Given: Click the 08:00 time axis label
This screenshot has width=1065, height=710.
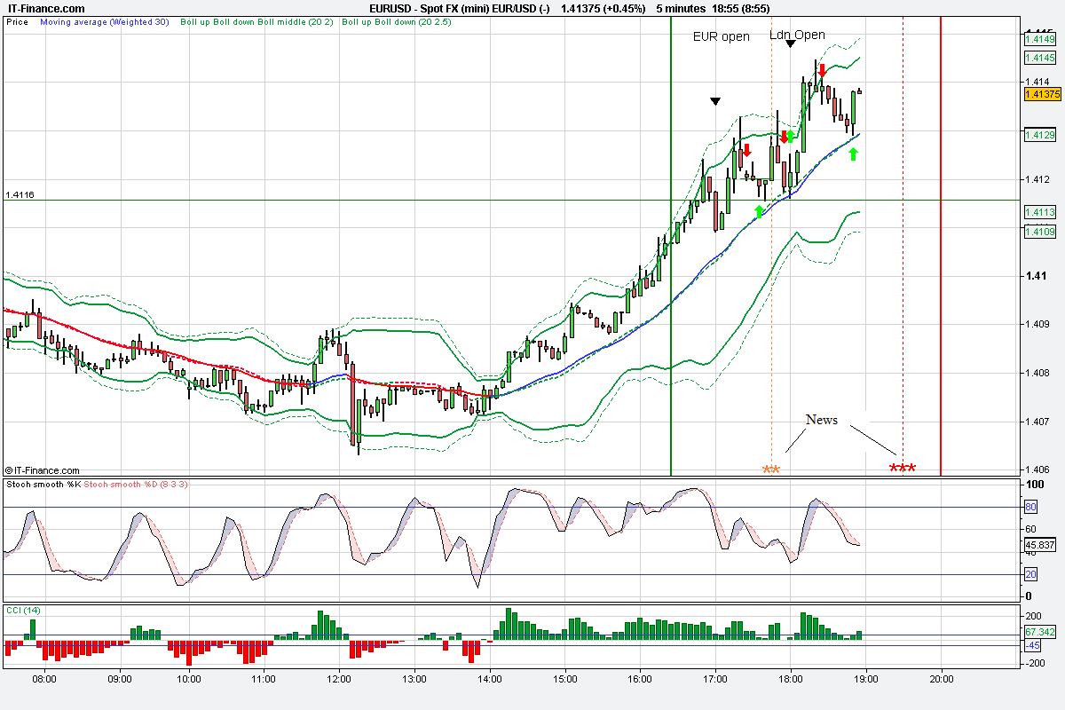Looking at the screenshot, I should (44, 679).
